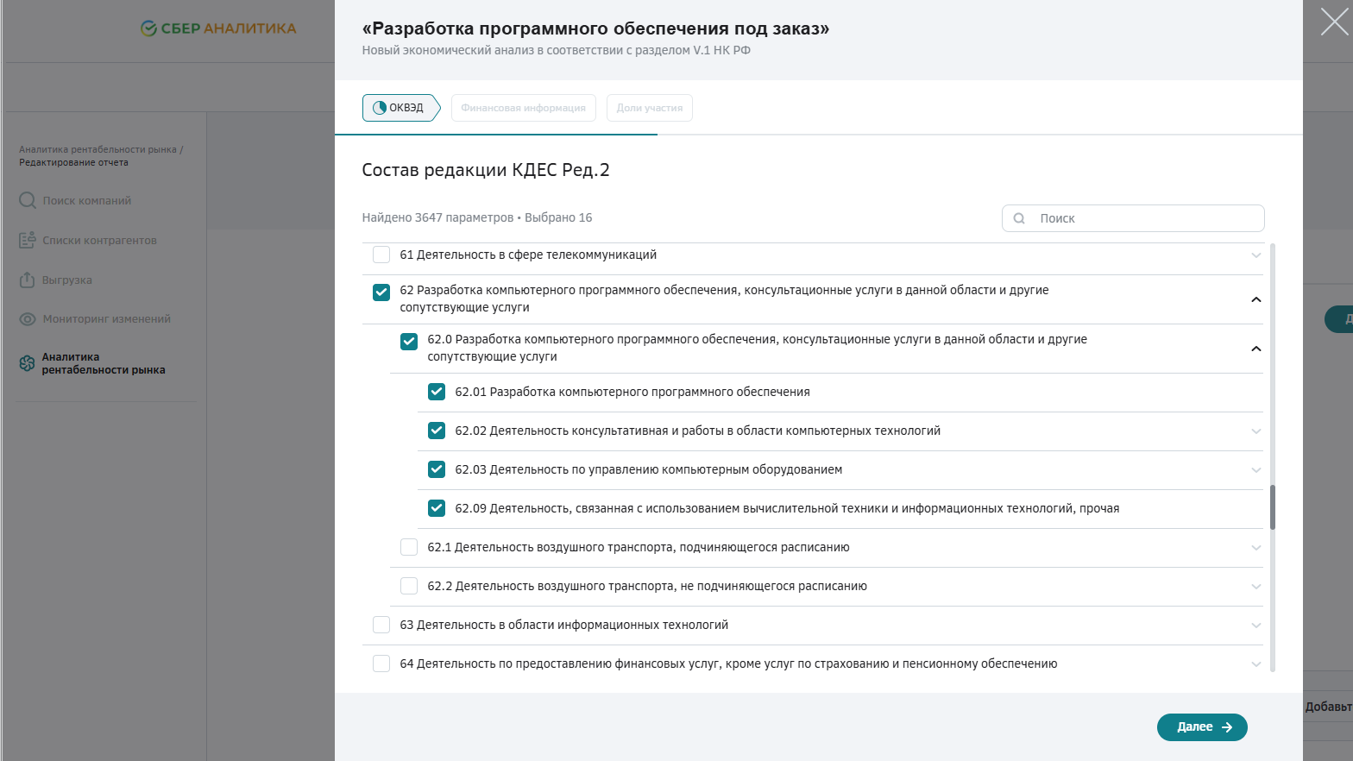1353x761 pixels.
Task: Expand the 62.02 row chevron
Action: click(1255, 431)
